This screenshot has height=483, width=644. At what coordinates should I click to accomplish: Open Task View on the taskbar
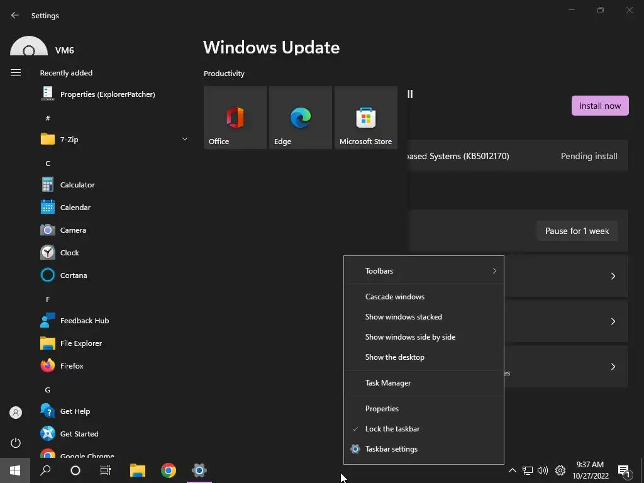pos(106,470)
